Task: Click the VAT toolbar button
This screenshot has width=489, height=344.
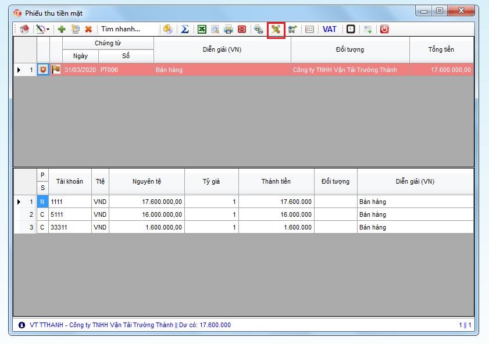Action: [330, 29]
